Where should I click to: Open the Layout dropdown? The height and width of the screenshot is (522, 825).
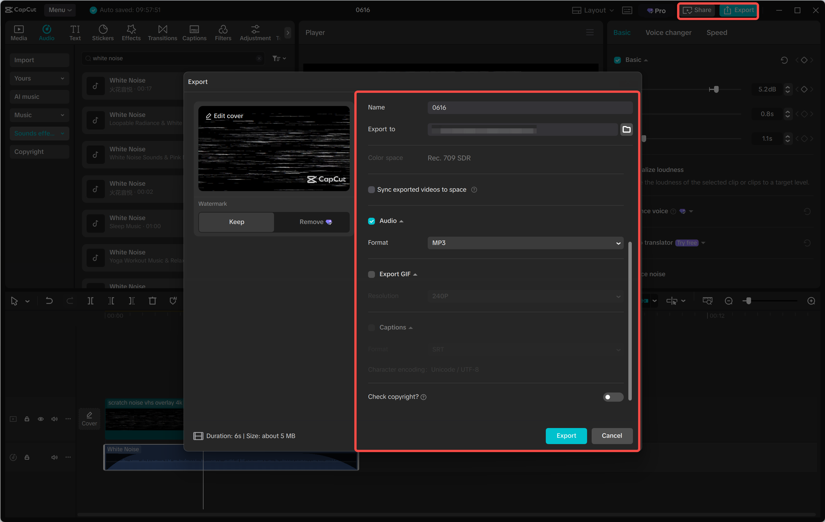coord(592,10)
